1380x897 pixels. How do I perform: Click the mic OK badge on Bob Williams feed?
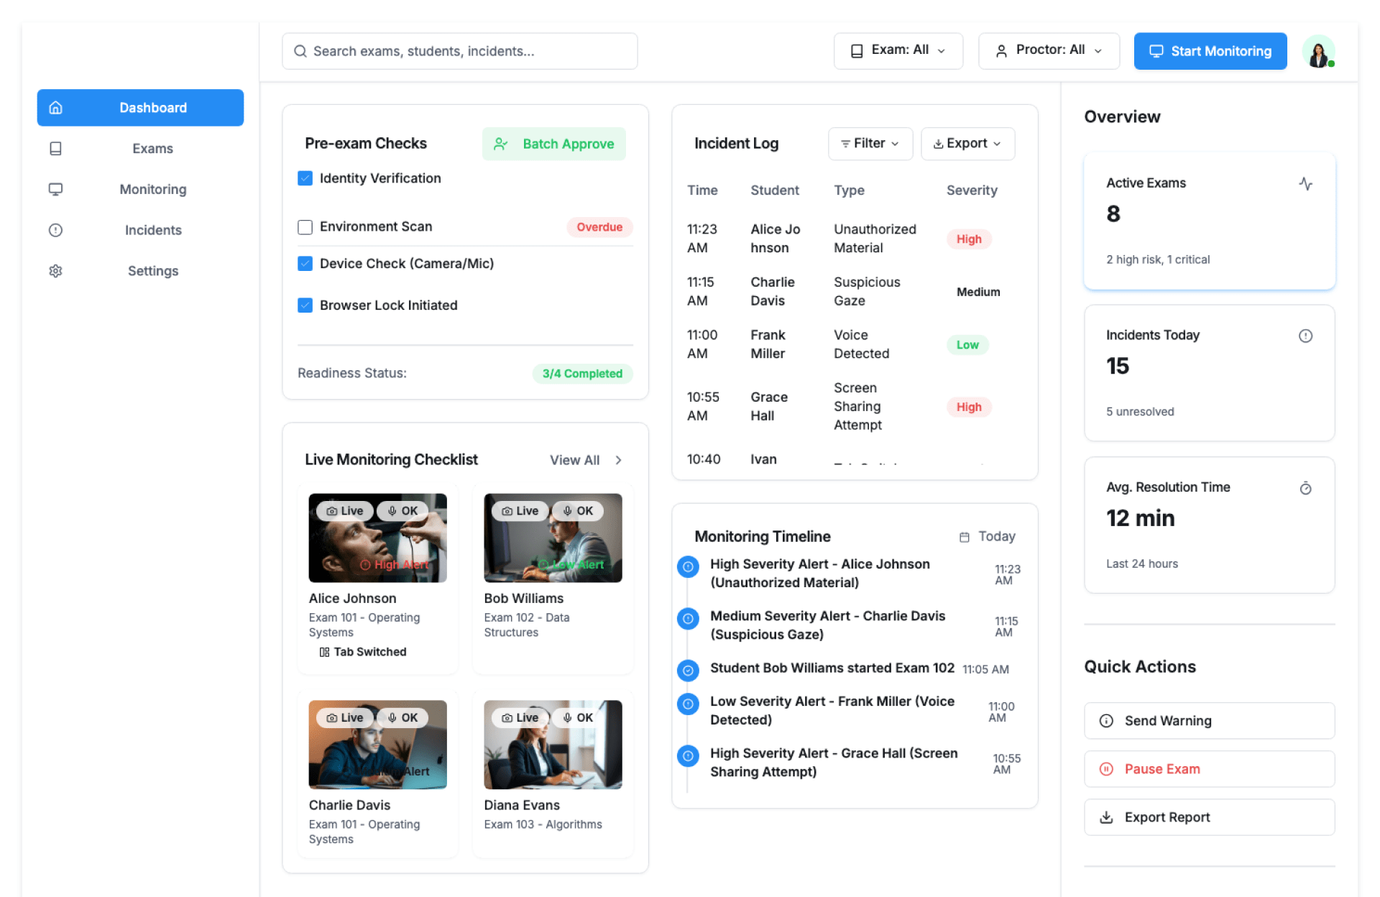[578, 511]
